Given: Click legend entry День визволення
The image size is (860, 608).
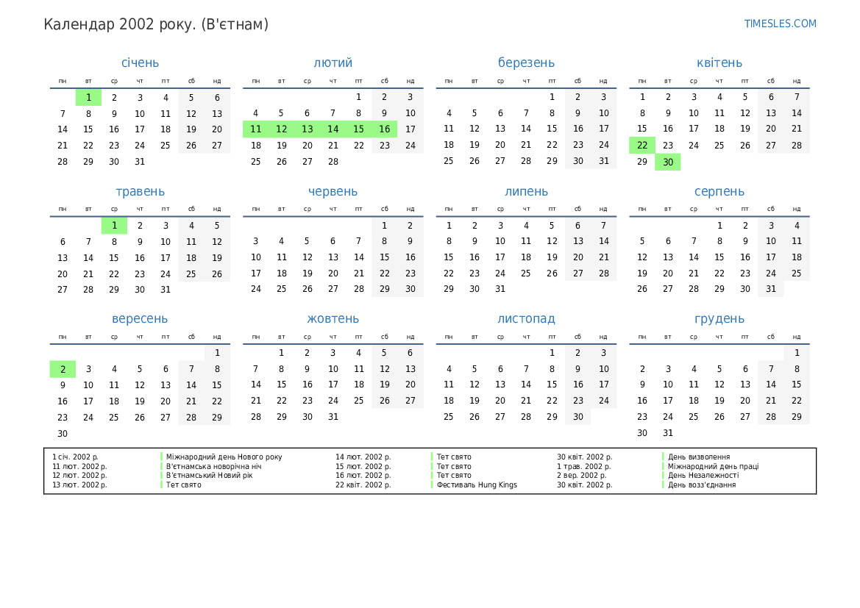Looking at the screenshot, I should point(699,457).
